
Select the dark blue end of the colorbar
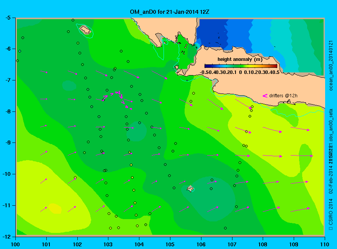(207, 66)
